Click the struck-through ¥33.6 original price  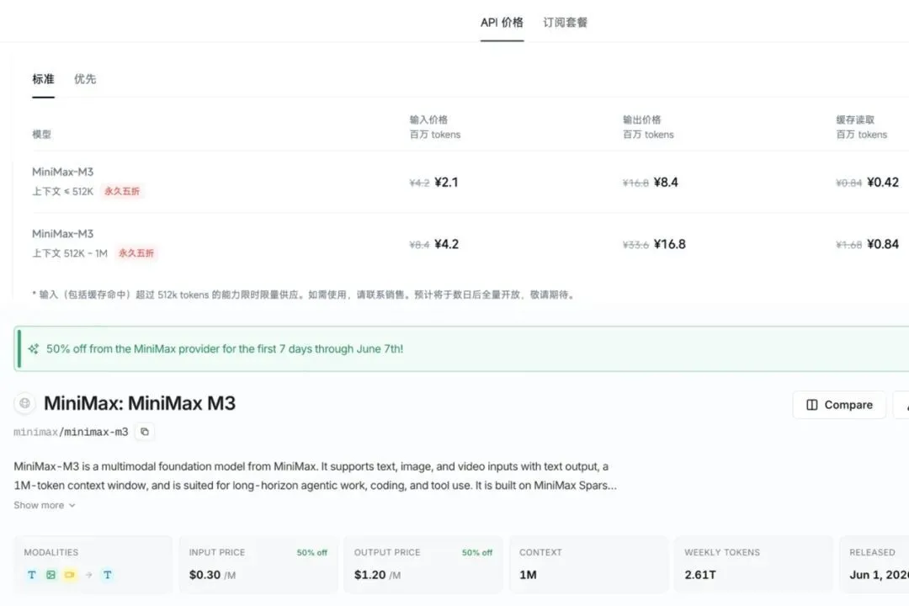pyautogui.click(x=636, y=245)
